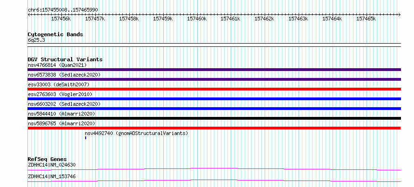
Task: Click the 157462k ruler mark
Action: [264, 19]
